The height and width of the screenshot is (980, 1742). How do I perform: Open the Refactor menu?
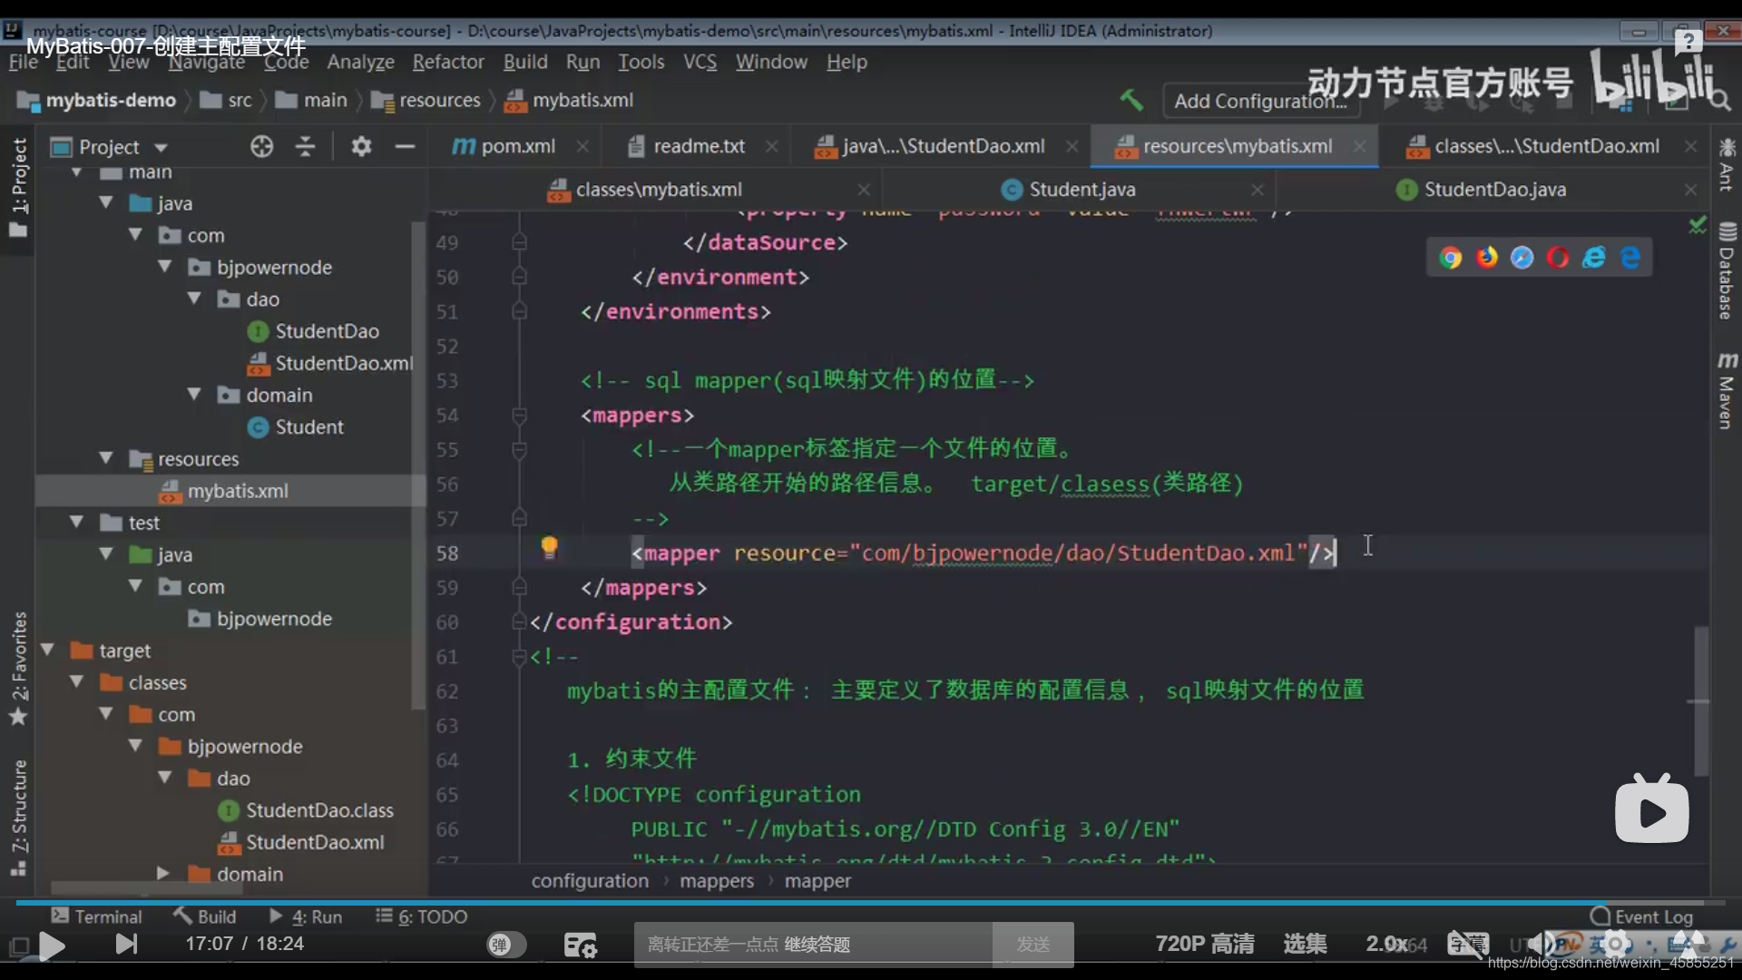point(448,62)
